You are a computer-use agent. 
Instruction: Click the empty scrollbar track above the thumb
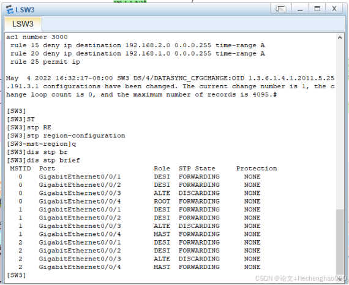tap(340, 126)
